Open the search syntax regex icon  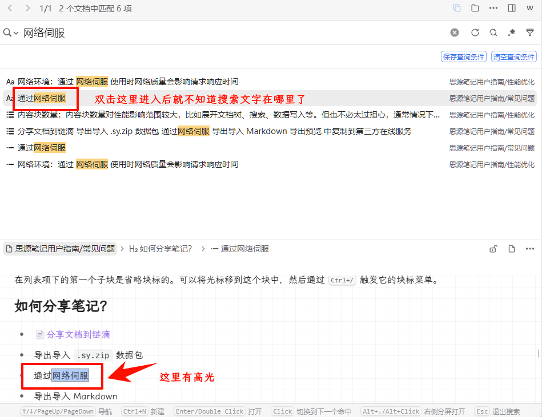coord(512,33)
